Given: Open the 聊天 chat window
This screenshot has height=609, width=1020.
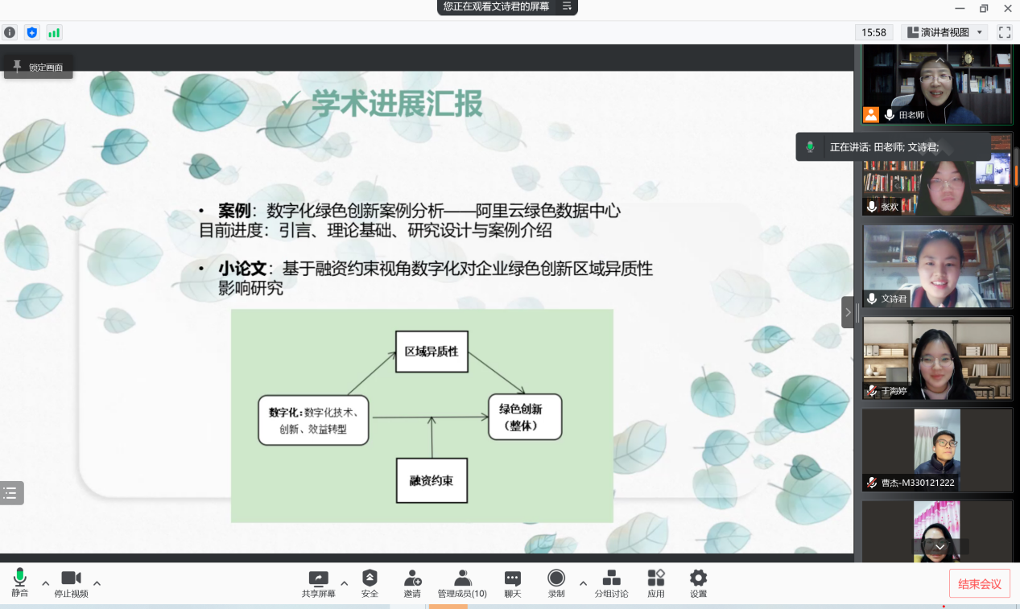Looking at the screenshot, I should coord(512,582).
